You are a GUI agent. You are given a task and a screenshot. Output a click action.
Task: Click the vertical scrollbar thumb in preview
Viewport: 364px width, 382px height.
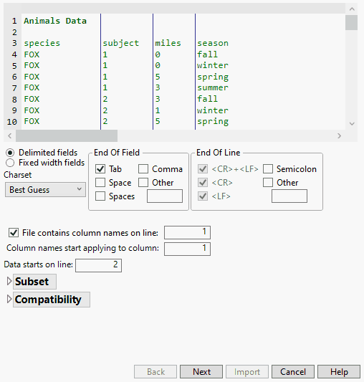click(x=351, y=23)
